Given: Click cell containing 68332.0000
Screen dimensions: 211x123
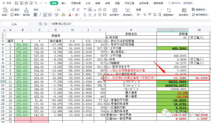Looking at the screenshot, I should pos(173,82).
